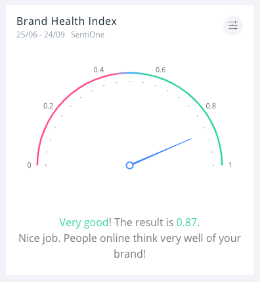This screenshot has height=282, width=260.
Task: Select the SentiOne project label
Action: pos(87,35)
